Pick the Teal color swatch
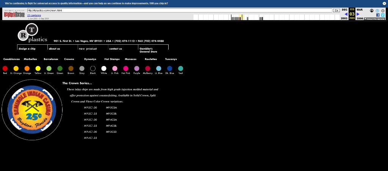388x171 pixels. pos(181,69)
